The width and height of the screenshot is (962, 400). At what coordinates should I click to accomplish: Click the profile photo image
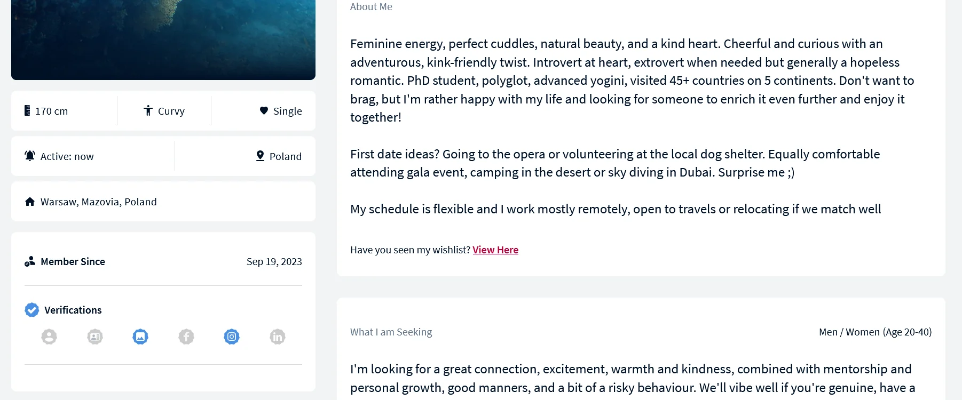(163, 39)
